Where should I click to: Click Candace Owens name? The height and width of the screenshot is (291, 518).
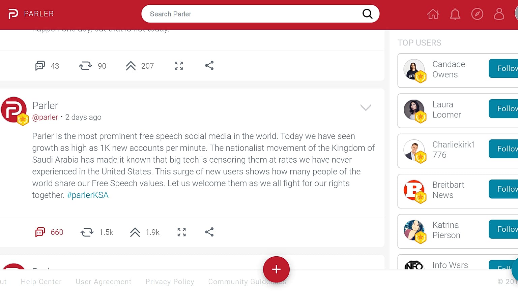[449, 69]
